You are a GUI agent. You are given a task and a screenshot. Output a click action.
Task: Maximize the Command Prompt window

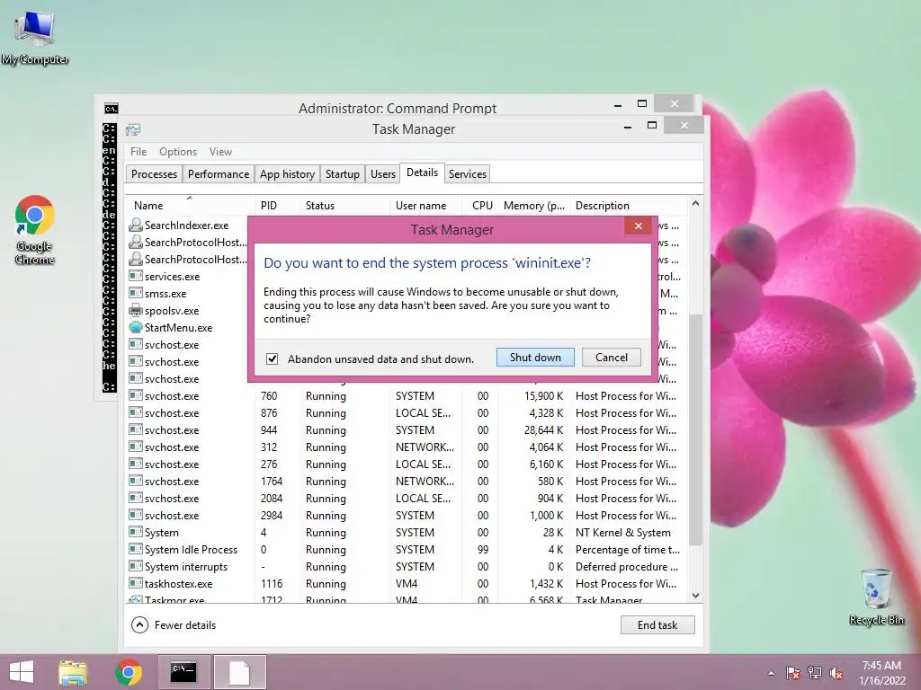coord(642,104)
